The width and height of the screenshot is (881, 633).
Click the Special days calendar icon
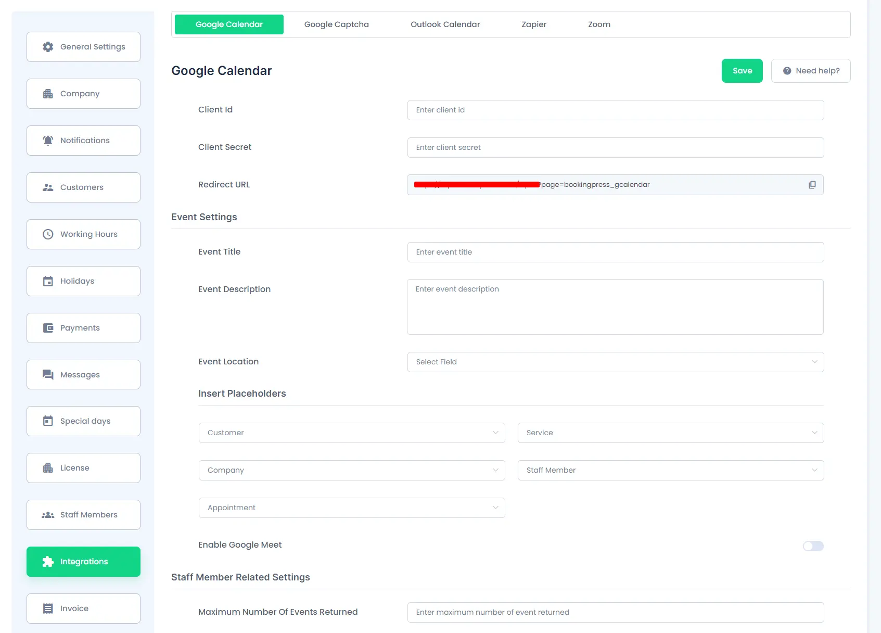click(48, 421)
